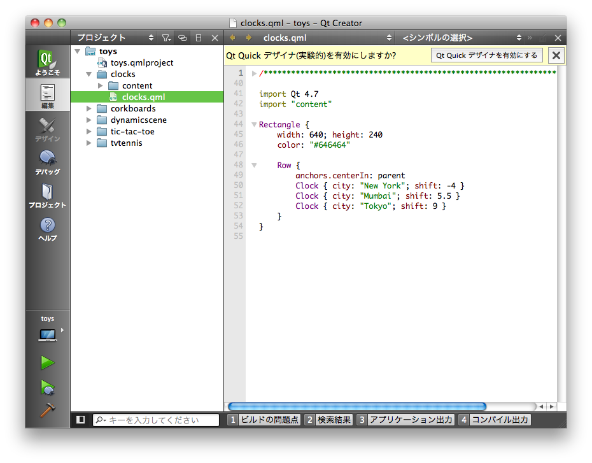The image size is (592, 463).
Task: Collapse the Rectangle code block
Action: 254,125
